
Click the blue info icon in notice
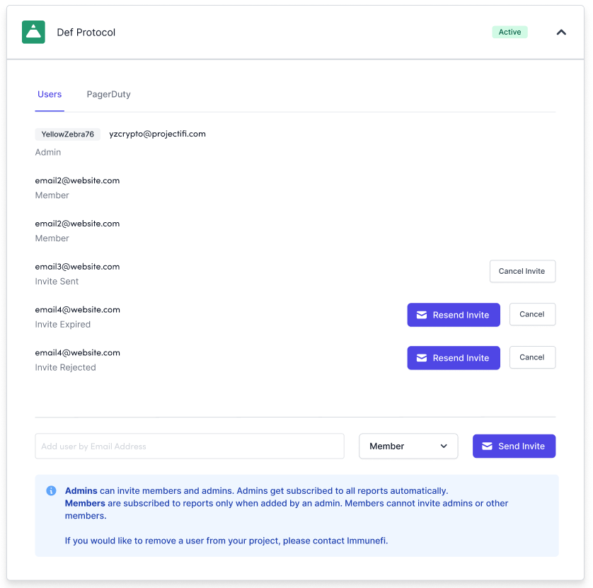[51, 490]
